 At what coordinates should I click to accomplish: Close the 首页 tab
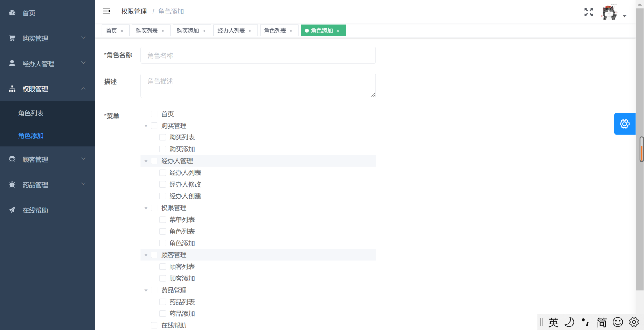click(x=122, y=31)
